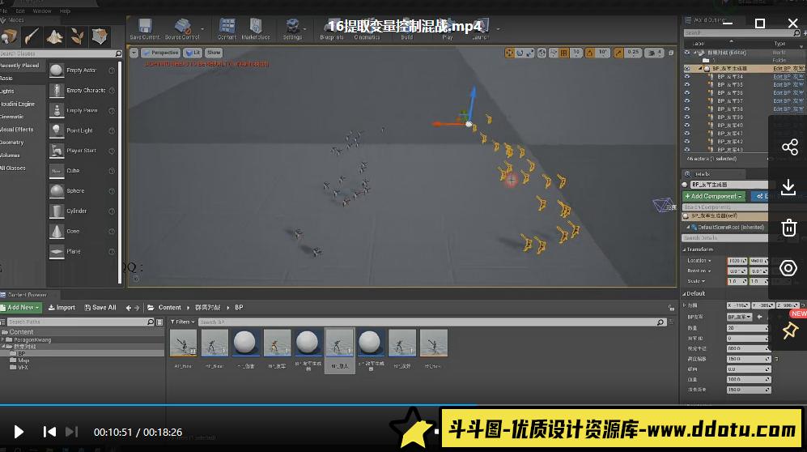
Task: Open the Lit view mode dropdown
Action: 193,53
